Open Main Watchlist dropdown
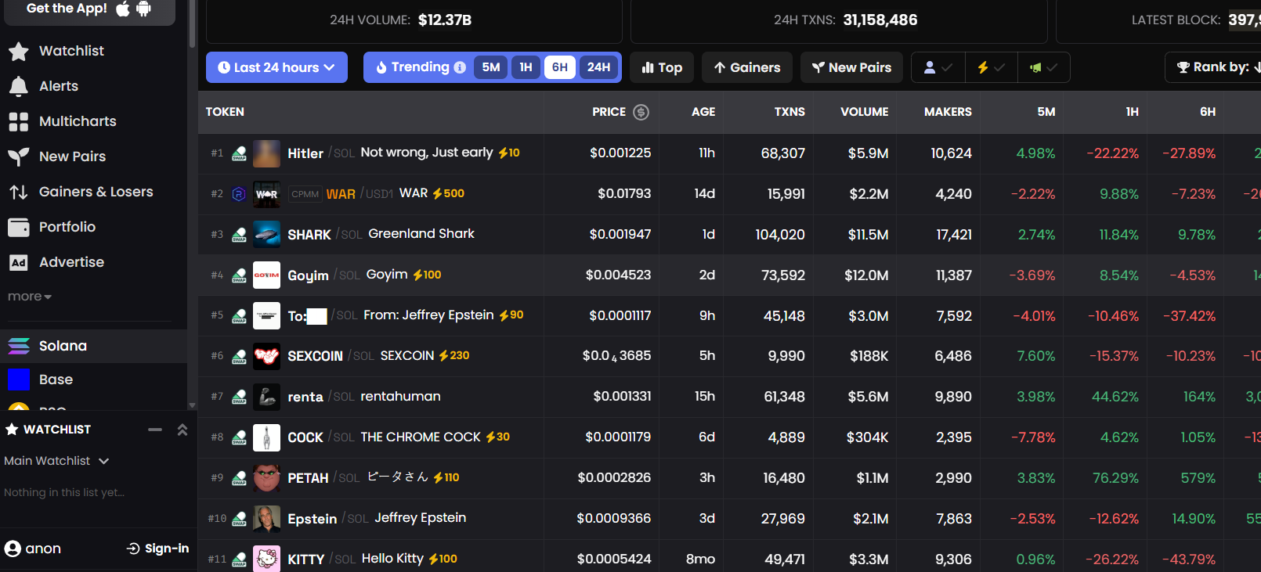Image resolution: width=1261 pixels, height=572 pixels. (x=56, y=461)
